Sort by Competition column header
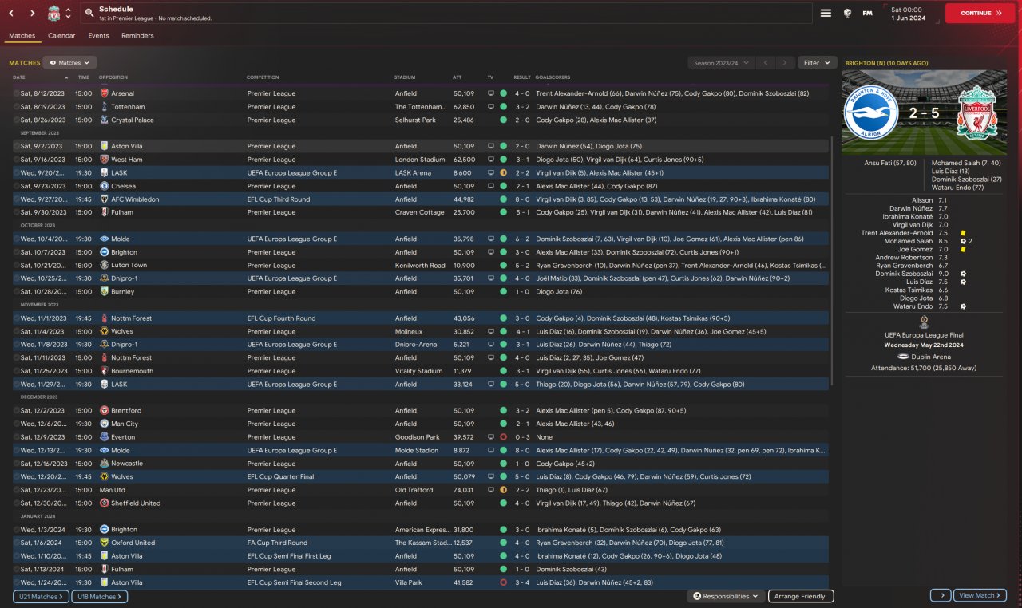Screen dimensions: 1022x608 (263, 77)
